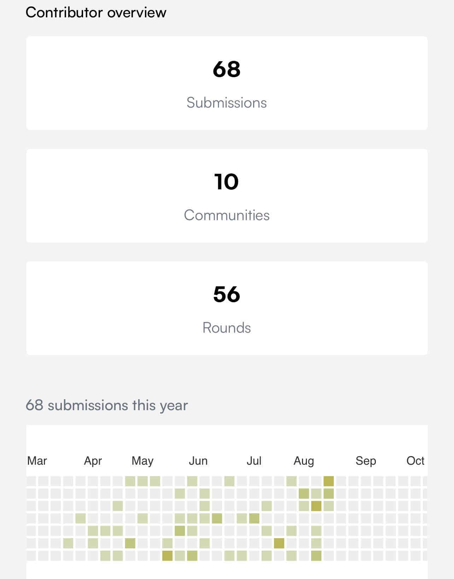Click the "68 submissions this year" text
The height and width of the screenshot is (579, 454).
pos(107,405)
